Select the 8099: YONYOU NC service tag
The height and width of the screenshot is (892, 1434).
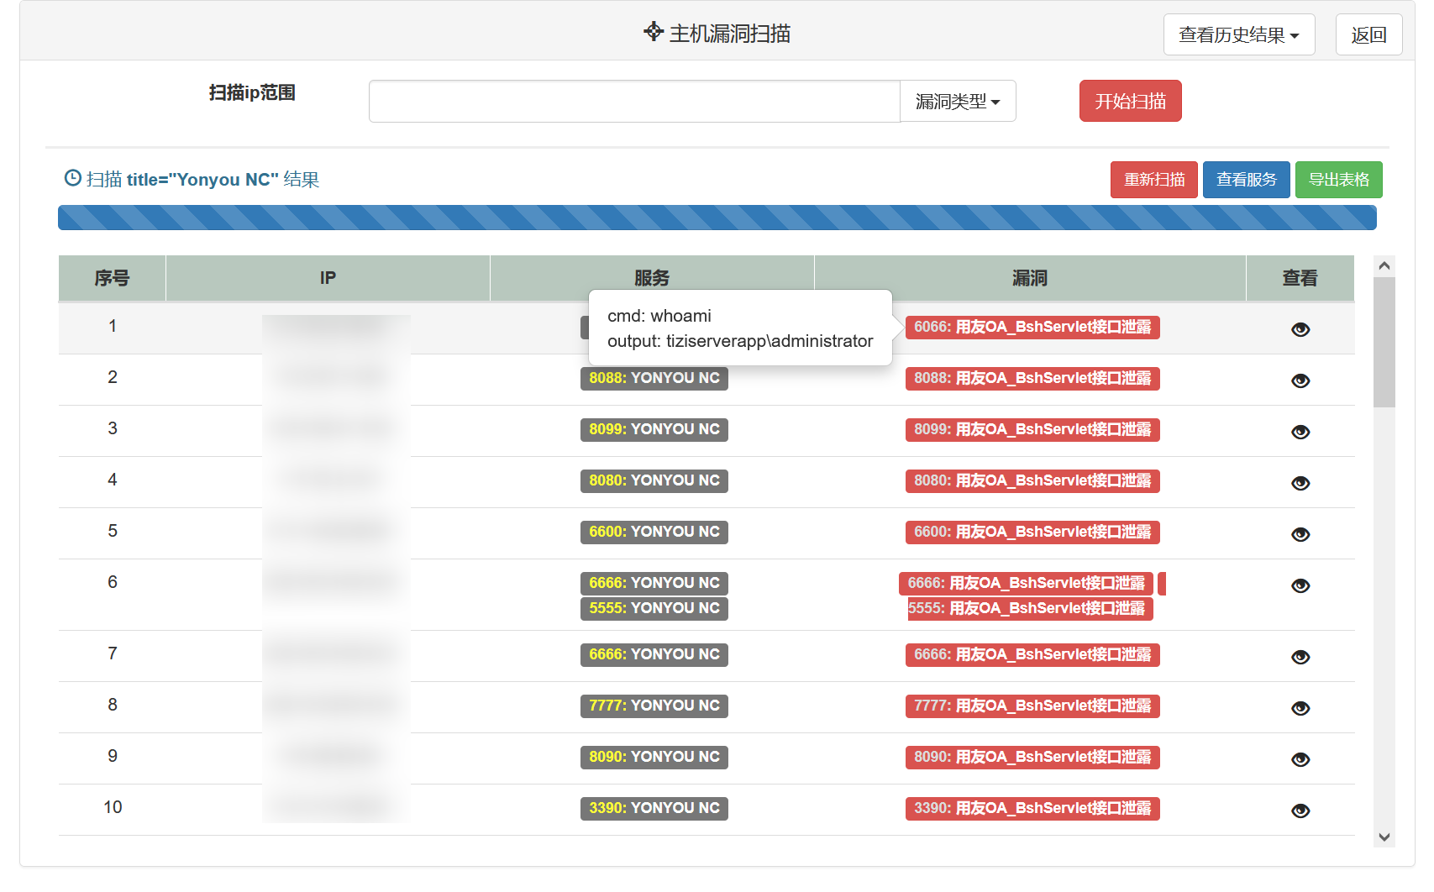click(654, 429)
